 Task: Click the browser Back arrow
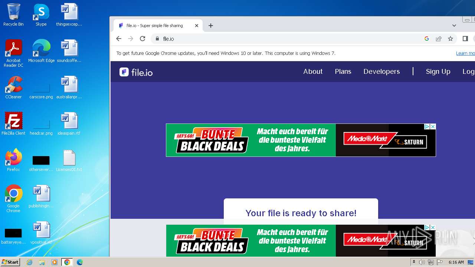coord(119,39)
